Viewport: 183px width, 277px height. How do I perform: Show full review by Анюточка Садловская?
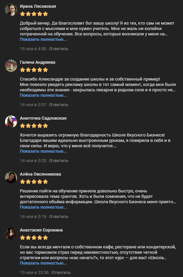pyautogui.click(x=43, y=151)
